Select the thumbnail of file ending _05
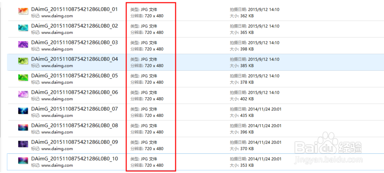 [23, 78]
